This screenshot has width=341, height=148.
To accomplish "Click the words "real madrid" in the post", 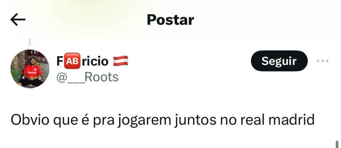I will coord(277,119).
